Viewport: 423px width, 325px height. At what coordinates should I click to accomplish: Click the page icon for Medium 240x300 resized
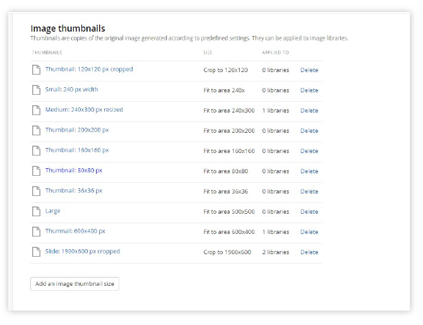click(35, 110)
